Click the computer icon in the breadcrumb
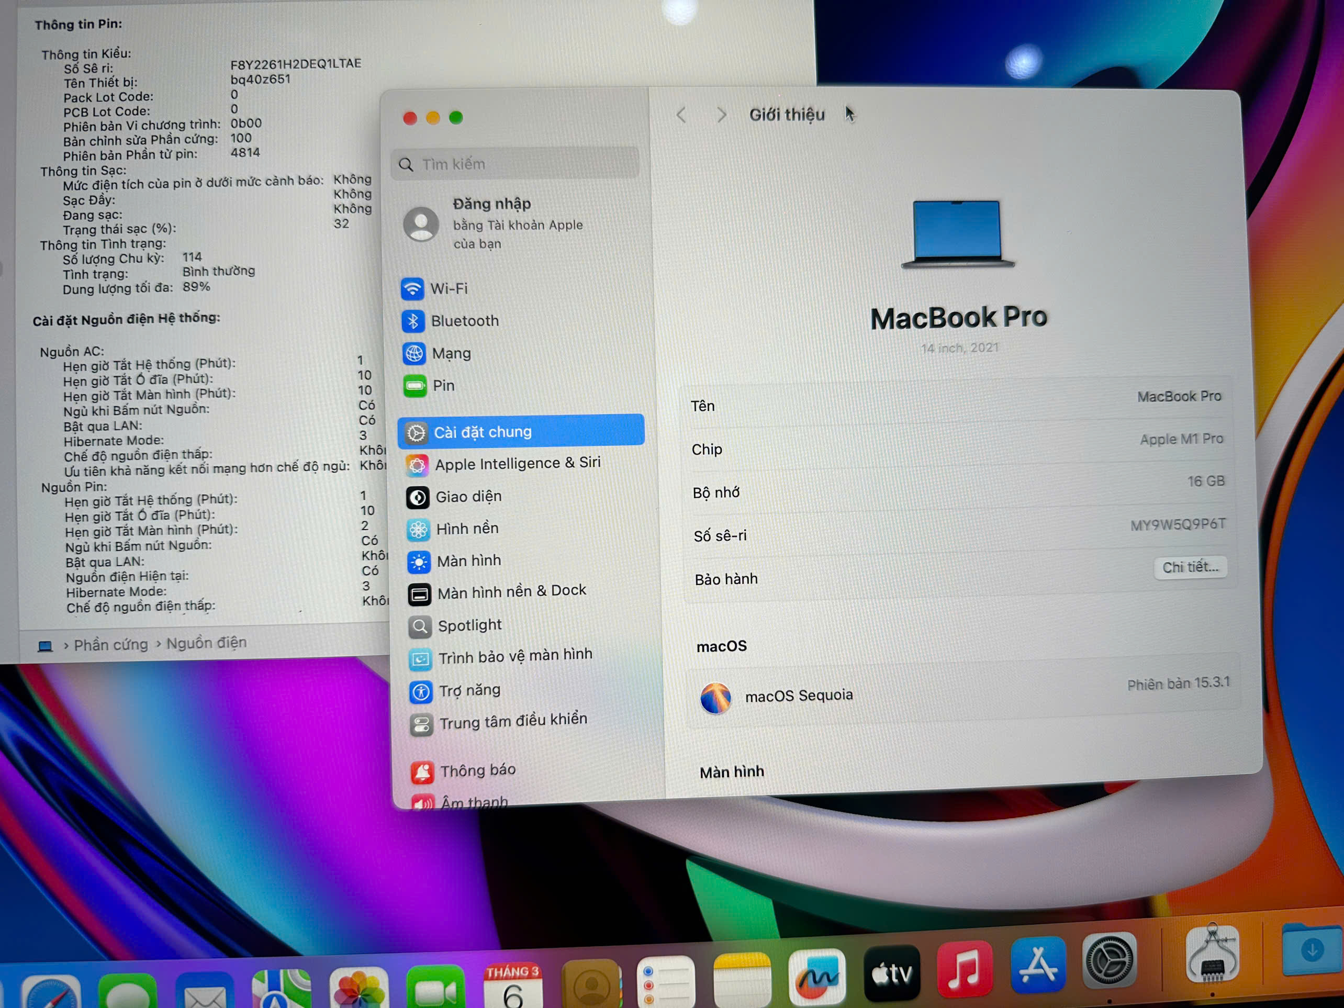The height and width of the screenshot is (1008, 1344). pyautogui.click(x=45, y=646)
